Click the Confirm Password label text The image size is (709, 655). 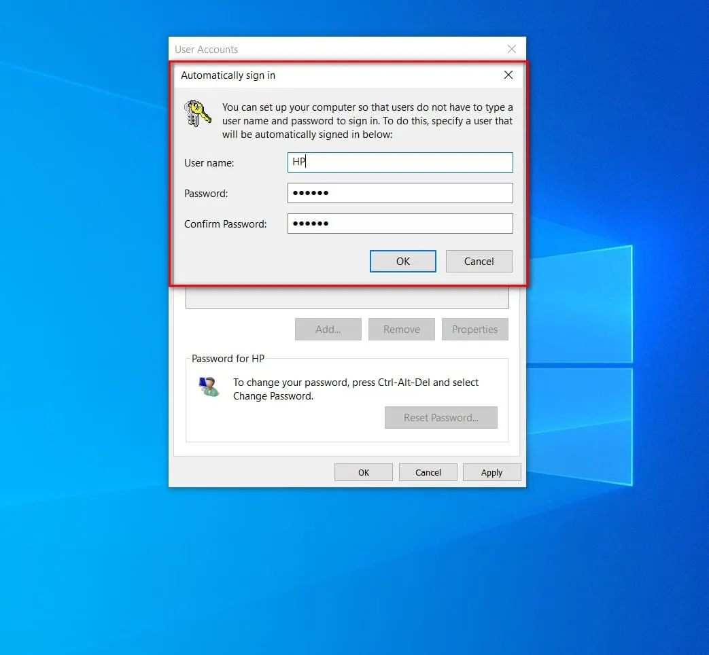coord(225,224)
